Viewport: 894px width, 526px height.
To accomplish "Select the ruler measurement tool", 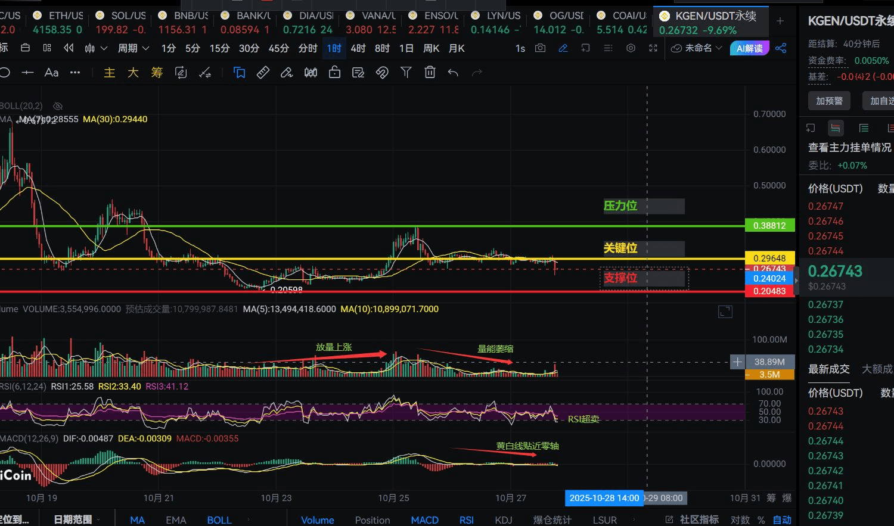I will tap(263, 73).
